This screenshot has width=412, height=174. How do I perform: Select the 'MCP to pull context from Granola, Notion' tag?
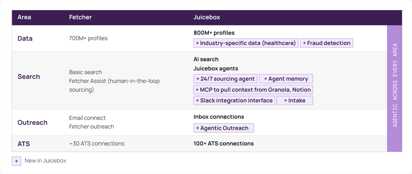click(x=253, y=89)
